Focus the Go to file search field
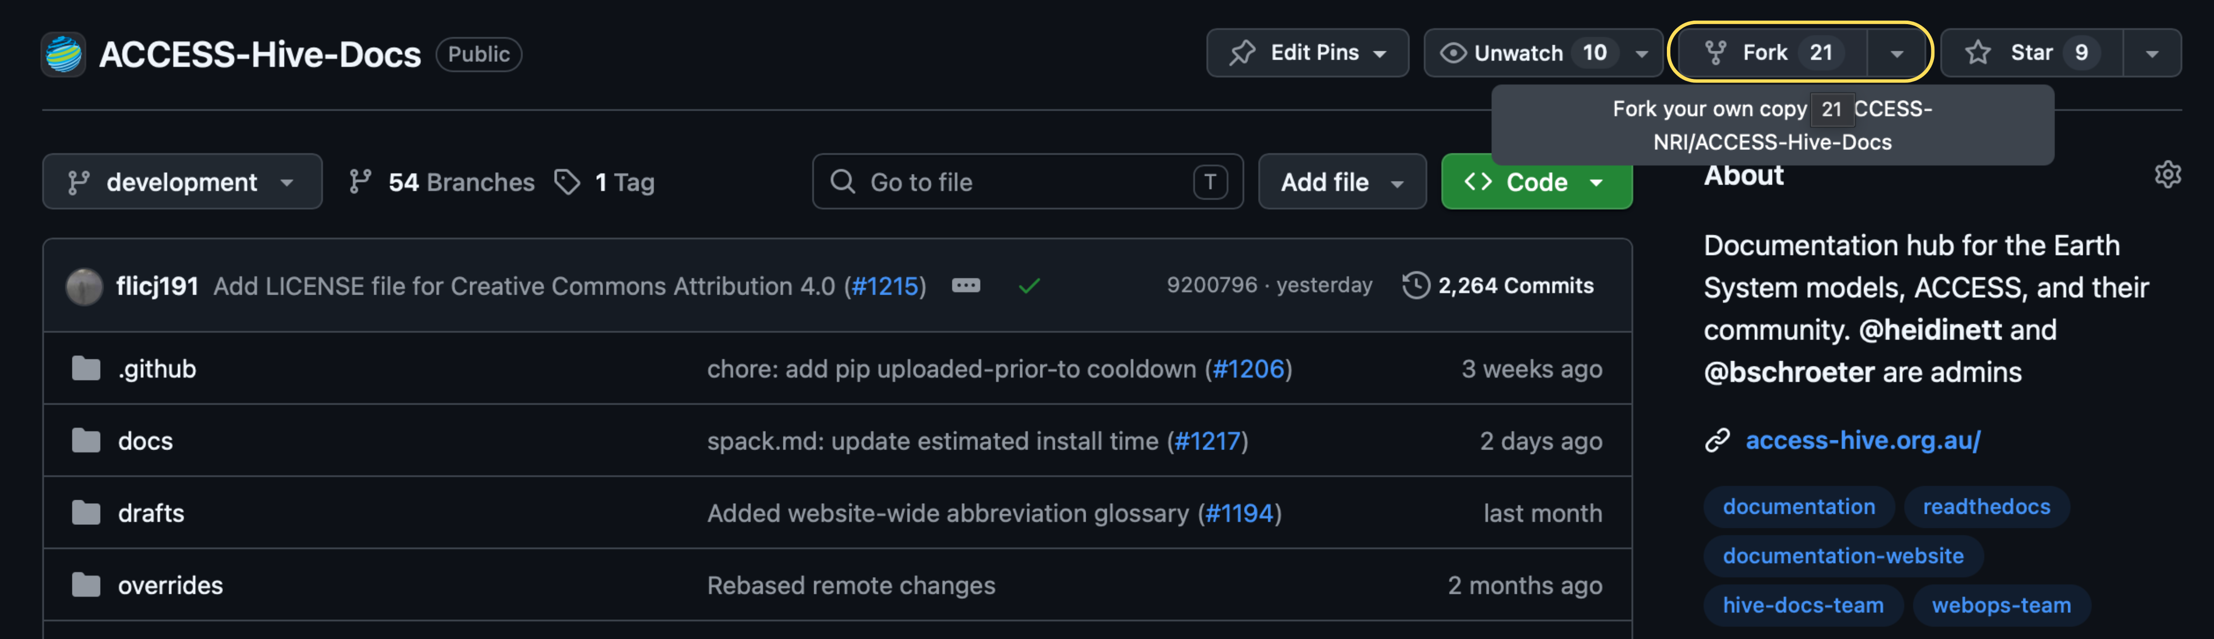Viewport: 2214px width, 639px height. [x=1027, y=182]
